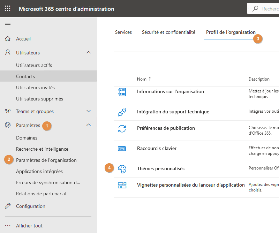Click the Configuration wrench icon
Screen dimensions: 279x233
pos(8,206)
